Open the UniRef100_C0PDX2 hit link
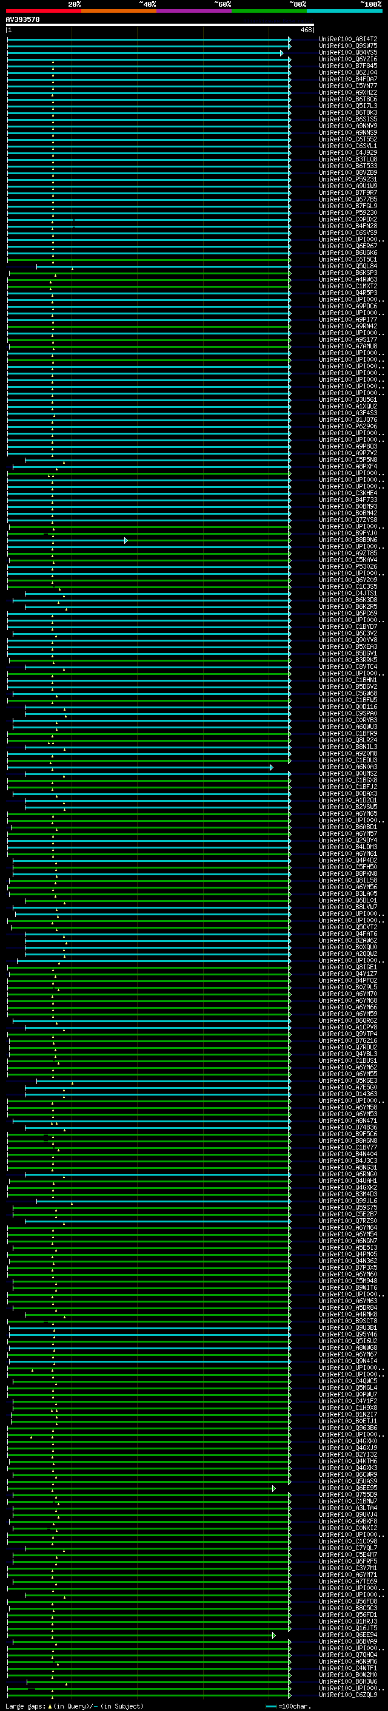 coord(347,219)
